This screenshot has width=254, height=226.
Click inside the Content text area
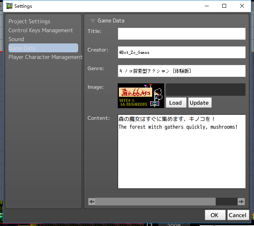(182, 152)
